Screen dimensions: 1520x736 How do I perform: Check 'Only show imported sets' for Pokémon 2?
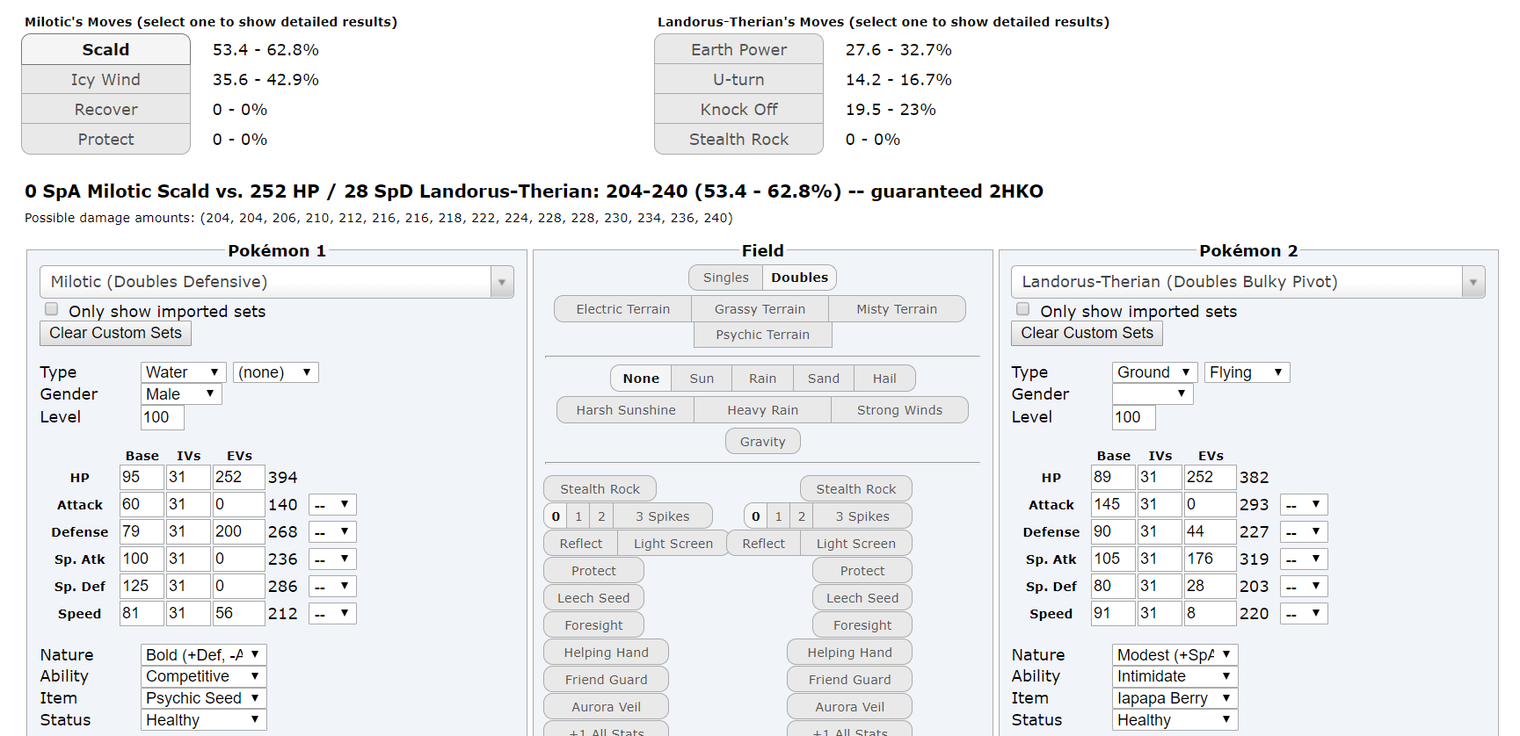pyautogui.click(x=1023, y=309)
